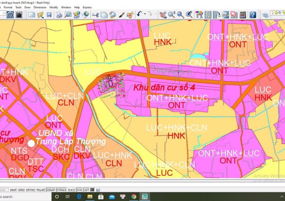The image size is (285, 201).
Task: Open the Window menu
Action: (66, 7)
